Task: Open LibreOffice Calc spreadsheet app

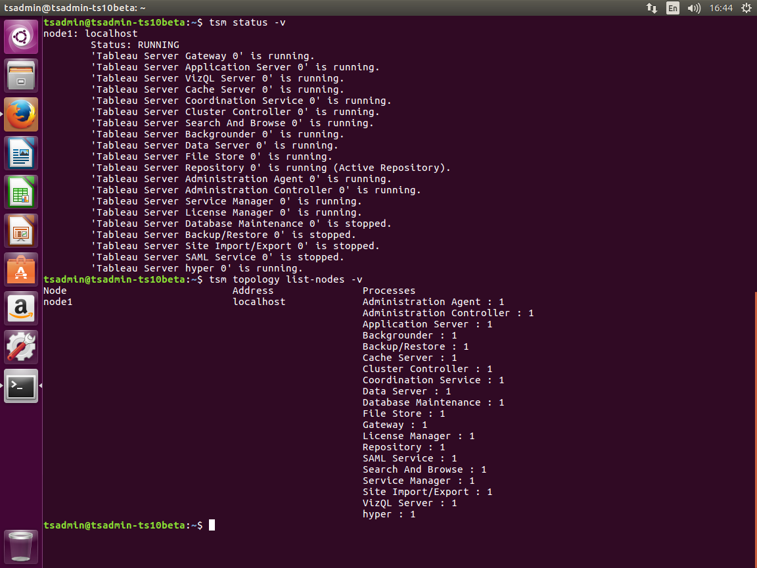Action: (x=21, y=192)
